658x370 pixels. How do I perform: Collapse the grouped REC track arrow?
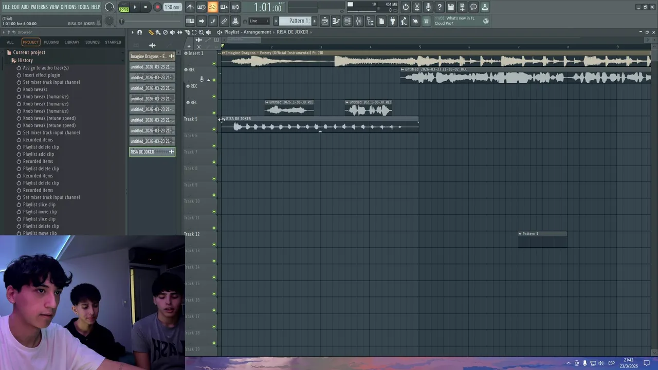pos(208,80)
